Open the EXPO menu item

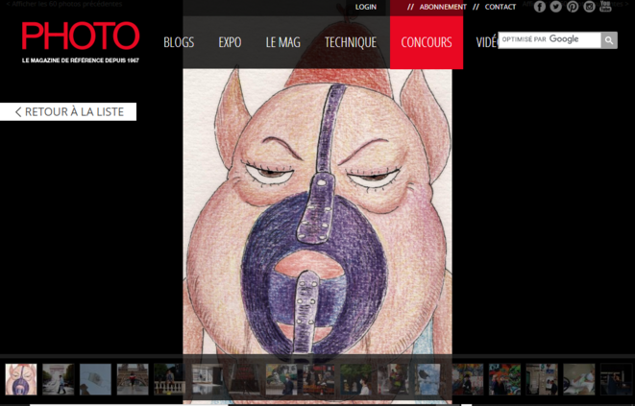(230, 42)
